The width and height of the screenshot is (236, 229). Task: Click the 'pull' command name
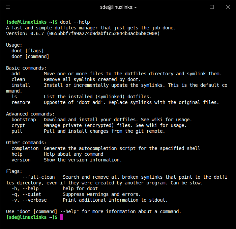(x=17, y=131)
